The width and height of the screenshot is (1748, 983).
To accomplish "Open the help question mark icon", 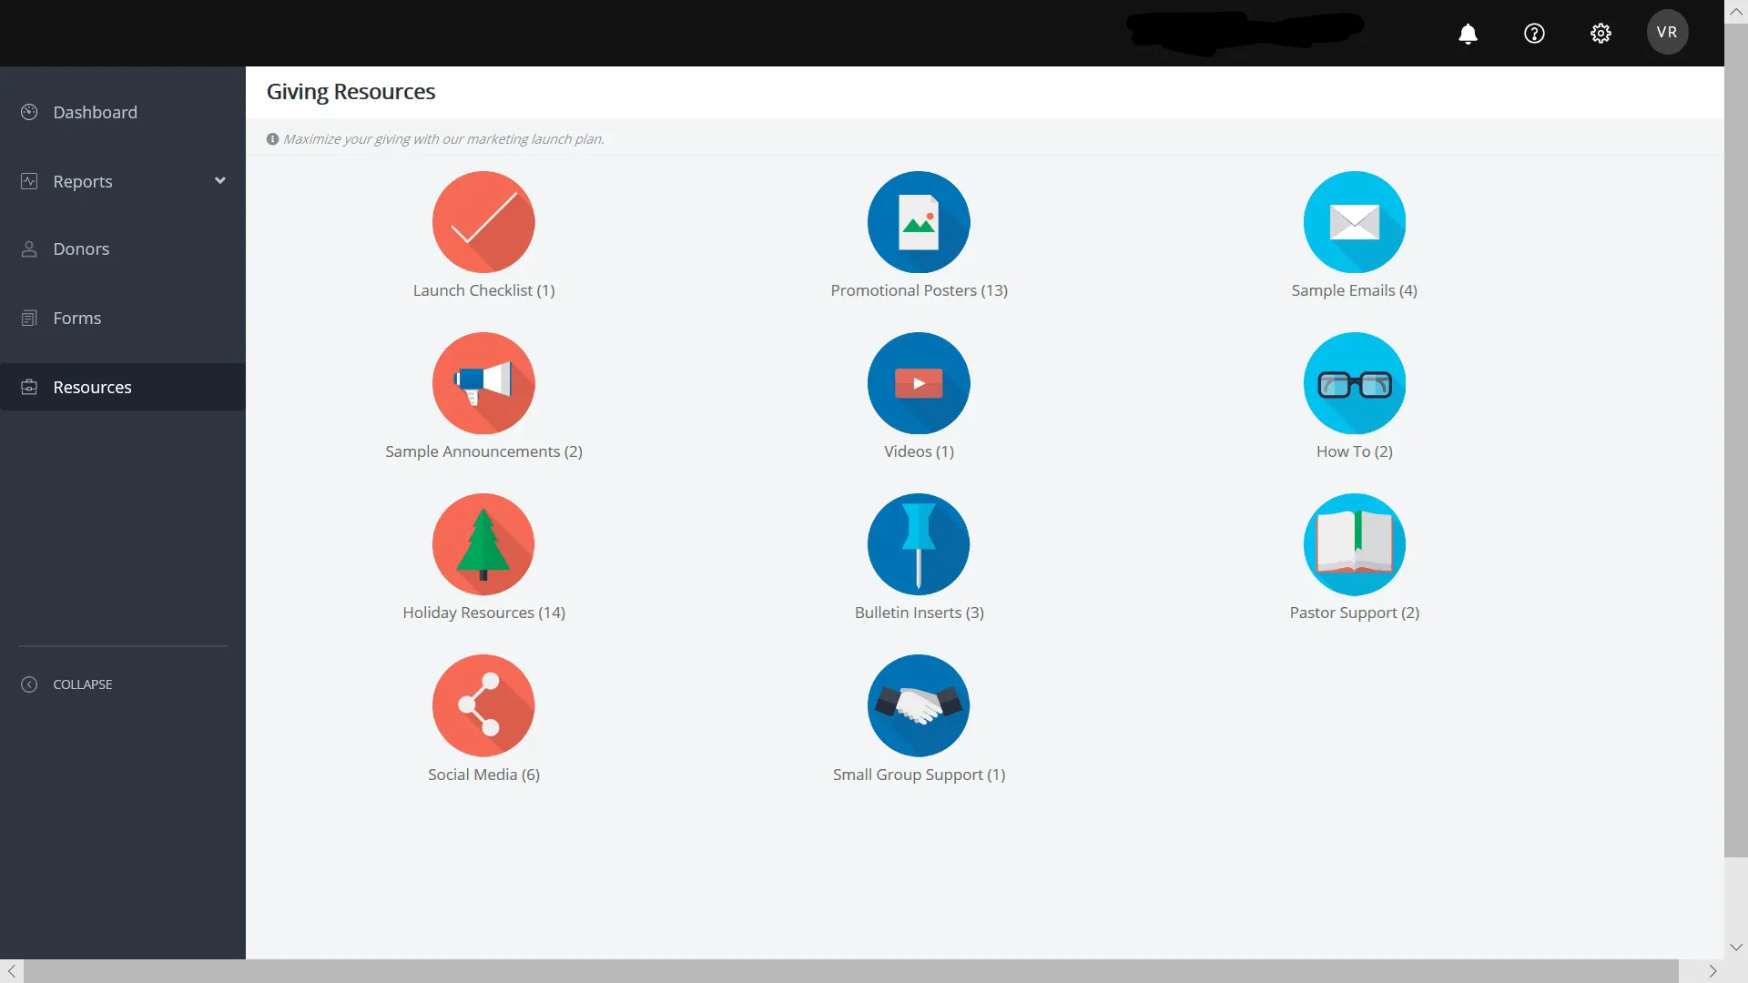I will [x=1533, y=33].
